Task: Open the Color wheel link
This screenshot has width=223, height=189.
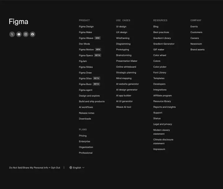Action: (160, 55)
